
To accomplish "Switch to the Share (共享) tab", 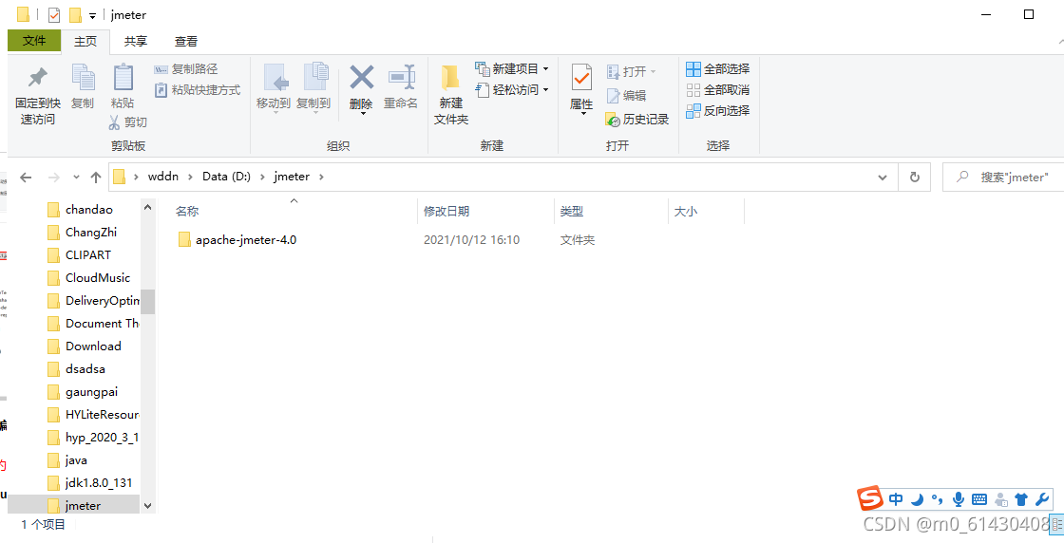I will click(135, 42).
